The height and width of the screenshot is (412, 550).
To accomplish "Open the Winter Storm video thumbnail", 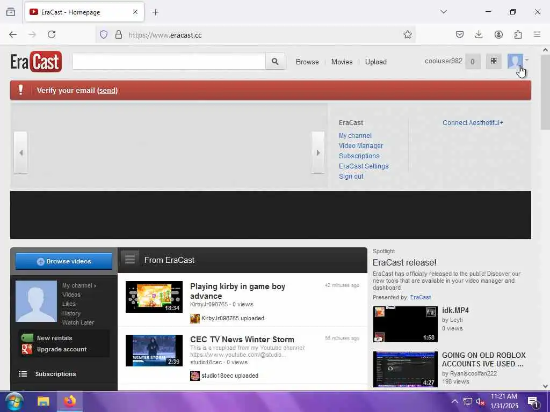I will coord(154,350).
